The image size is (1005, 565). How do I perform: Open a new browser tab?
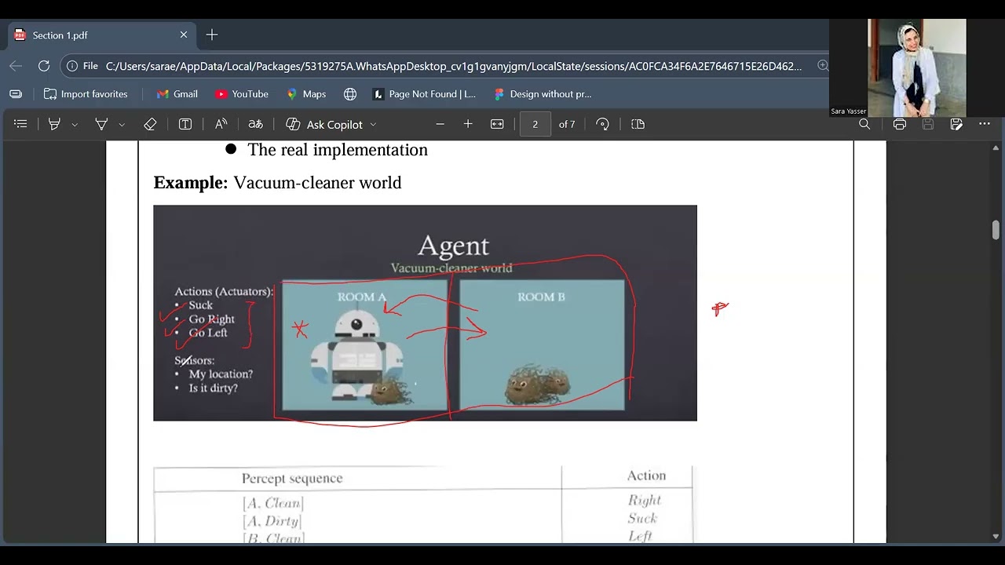(212, 35)
